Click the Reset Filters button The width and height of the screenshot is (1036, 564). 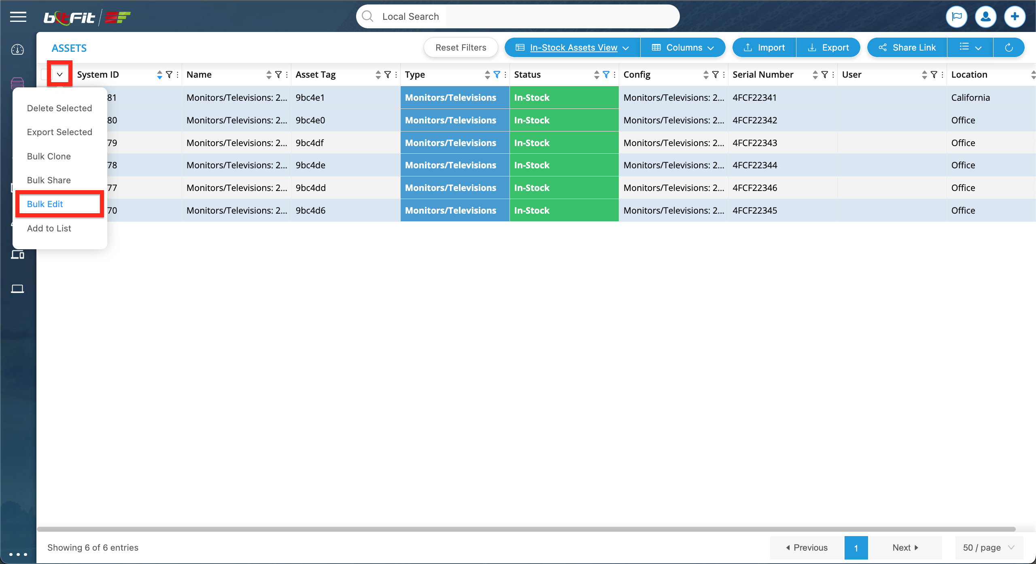pos(461,47)
